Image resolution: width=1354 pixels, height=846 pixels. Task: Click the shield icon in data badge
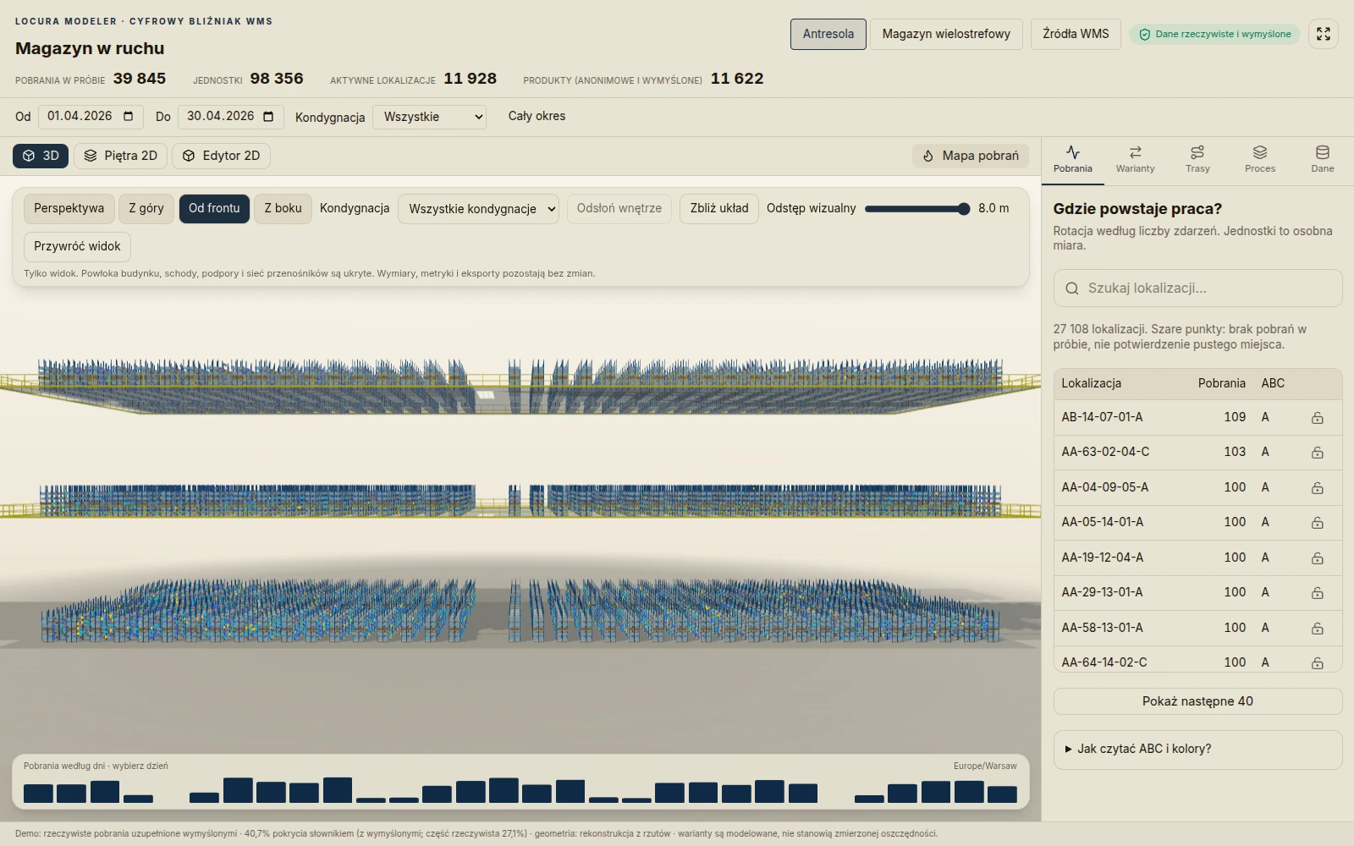1144,35
